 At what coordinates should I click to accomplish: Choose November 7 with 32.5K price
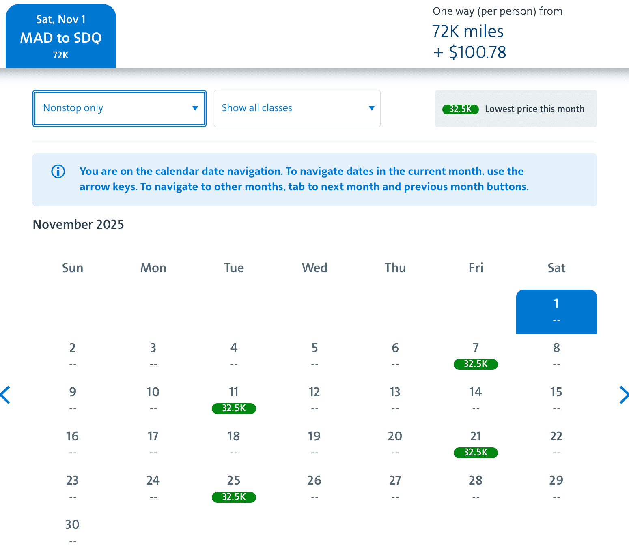pos(476,356)
